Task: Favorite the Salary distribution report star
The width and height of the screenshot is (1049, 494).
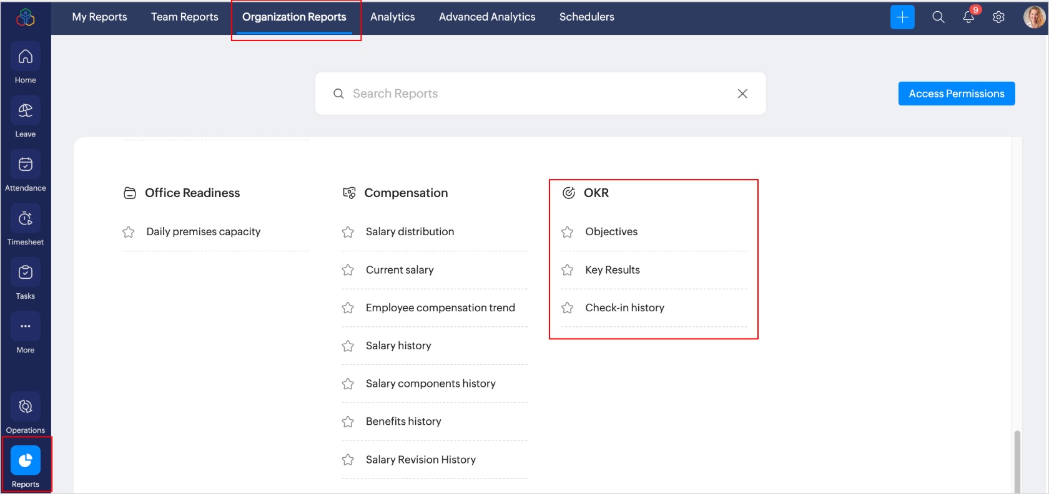Action: [348, 232]
